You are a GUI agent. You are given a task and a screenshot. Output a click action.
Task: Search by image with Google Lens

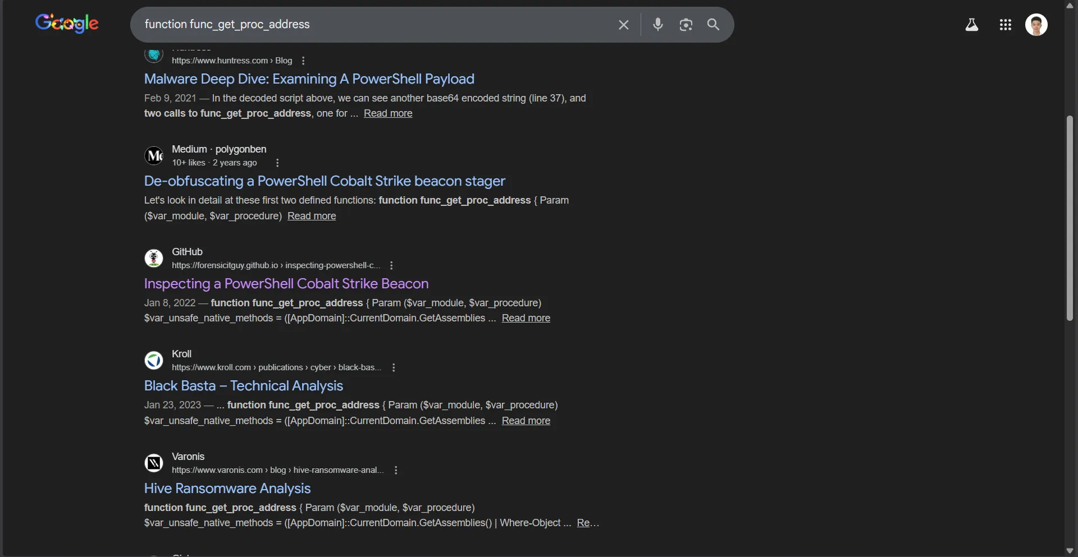686,25
